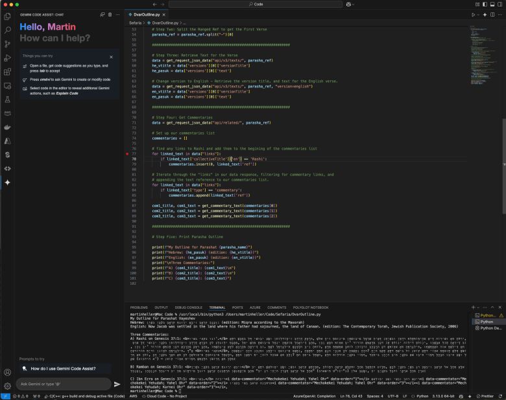Open the Source Control view
This screenshot has width=506, height=400.
coord(8,43)
